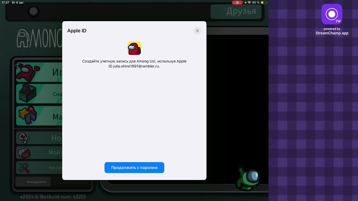The height and width of the screenshot is (201, 358).
Task: Click the version v2024.6.18o build text
Action: [x=53, y=197]
